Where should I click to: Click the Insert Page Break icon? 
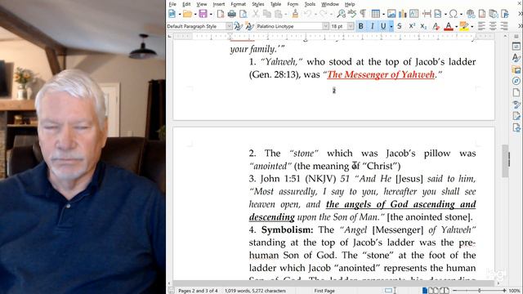pyautogui.click(x=427, y=14)
